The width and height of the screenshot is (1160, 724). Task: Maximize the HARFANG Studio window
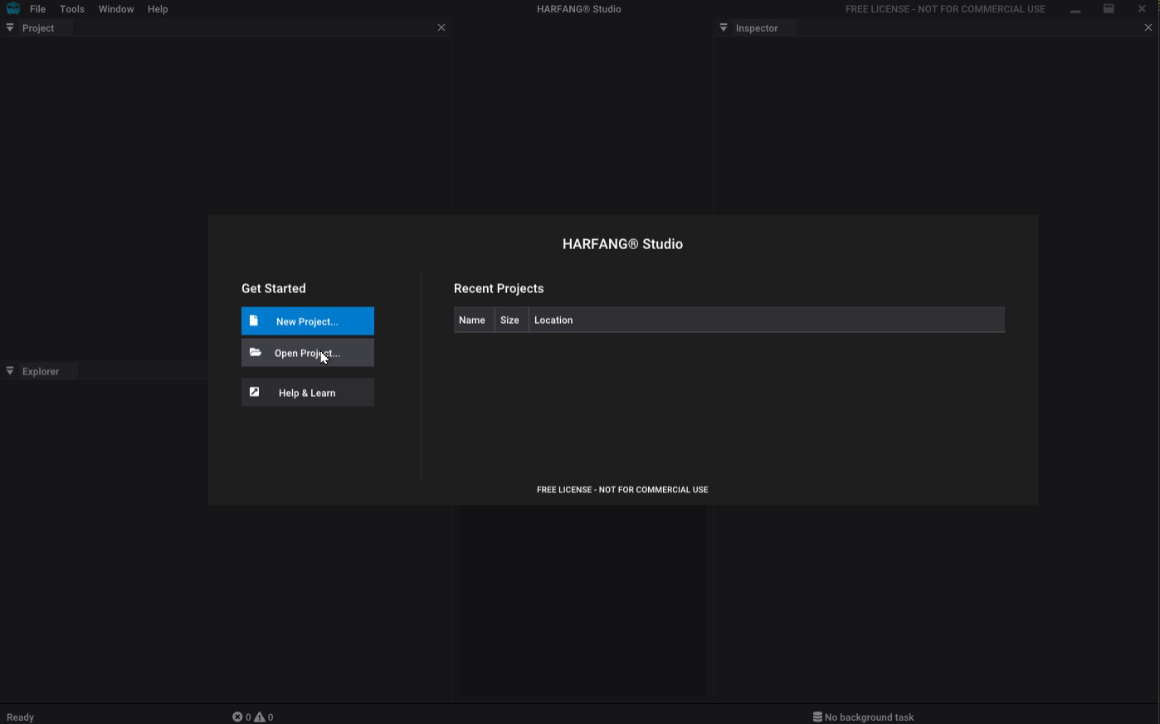coord(1109,9)
